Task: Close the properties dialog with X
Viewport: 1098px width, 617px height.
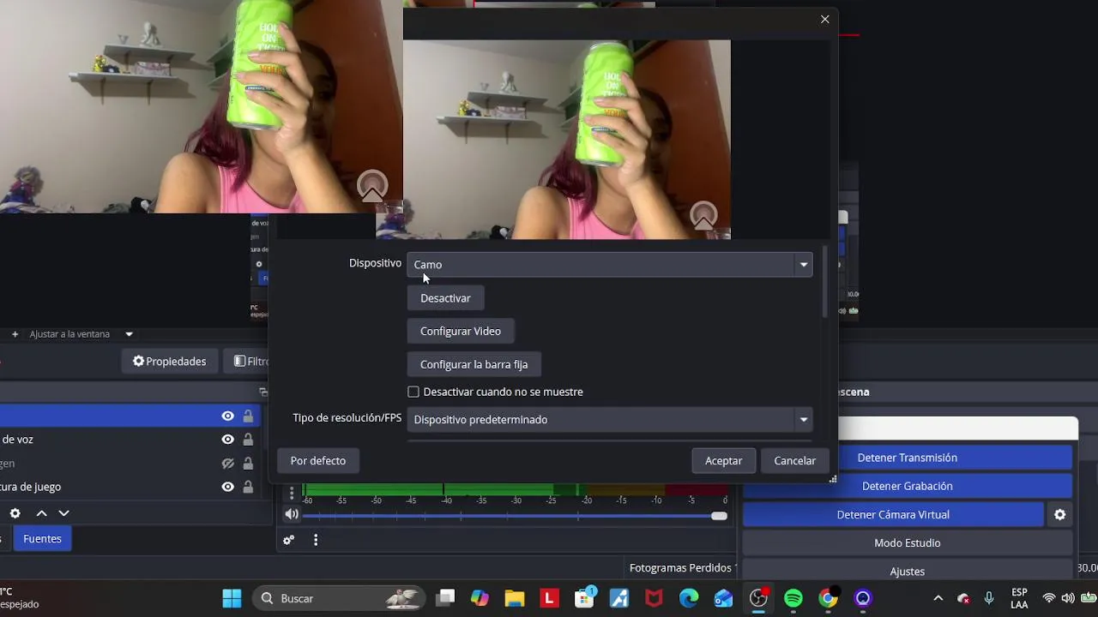Action: pos(825,19)
